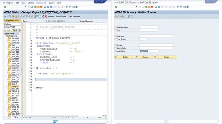Click the Repository Browser button
Viewport: 222px width, 124px height.
(x=12, y=21)
